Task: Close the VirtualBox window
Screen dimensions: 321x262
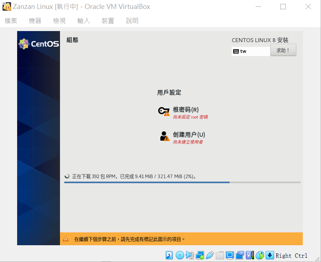Action: (x=308, y=7)
